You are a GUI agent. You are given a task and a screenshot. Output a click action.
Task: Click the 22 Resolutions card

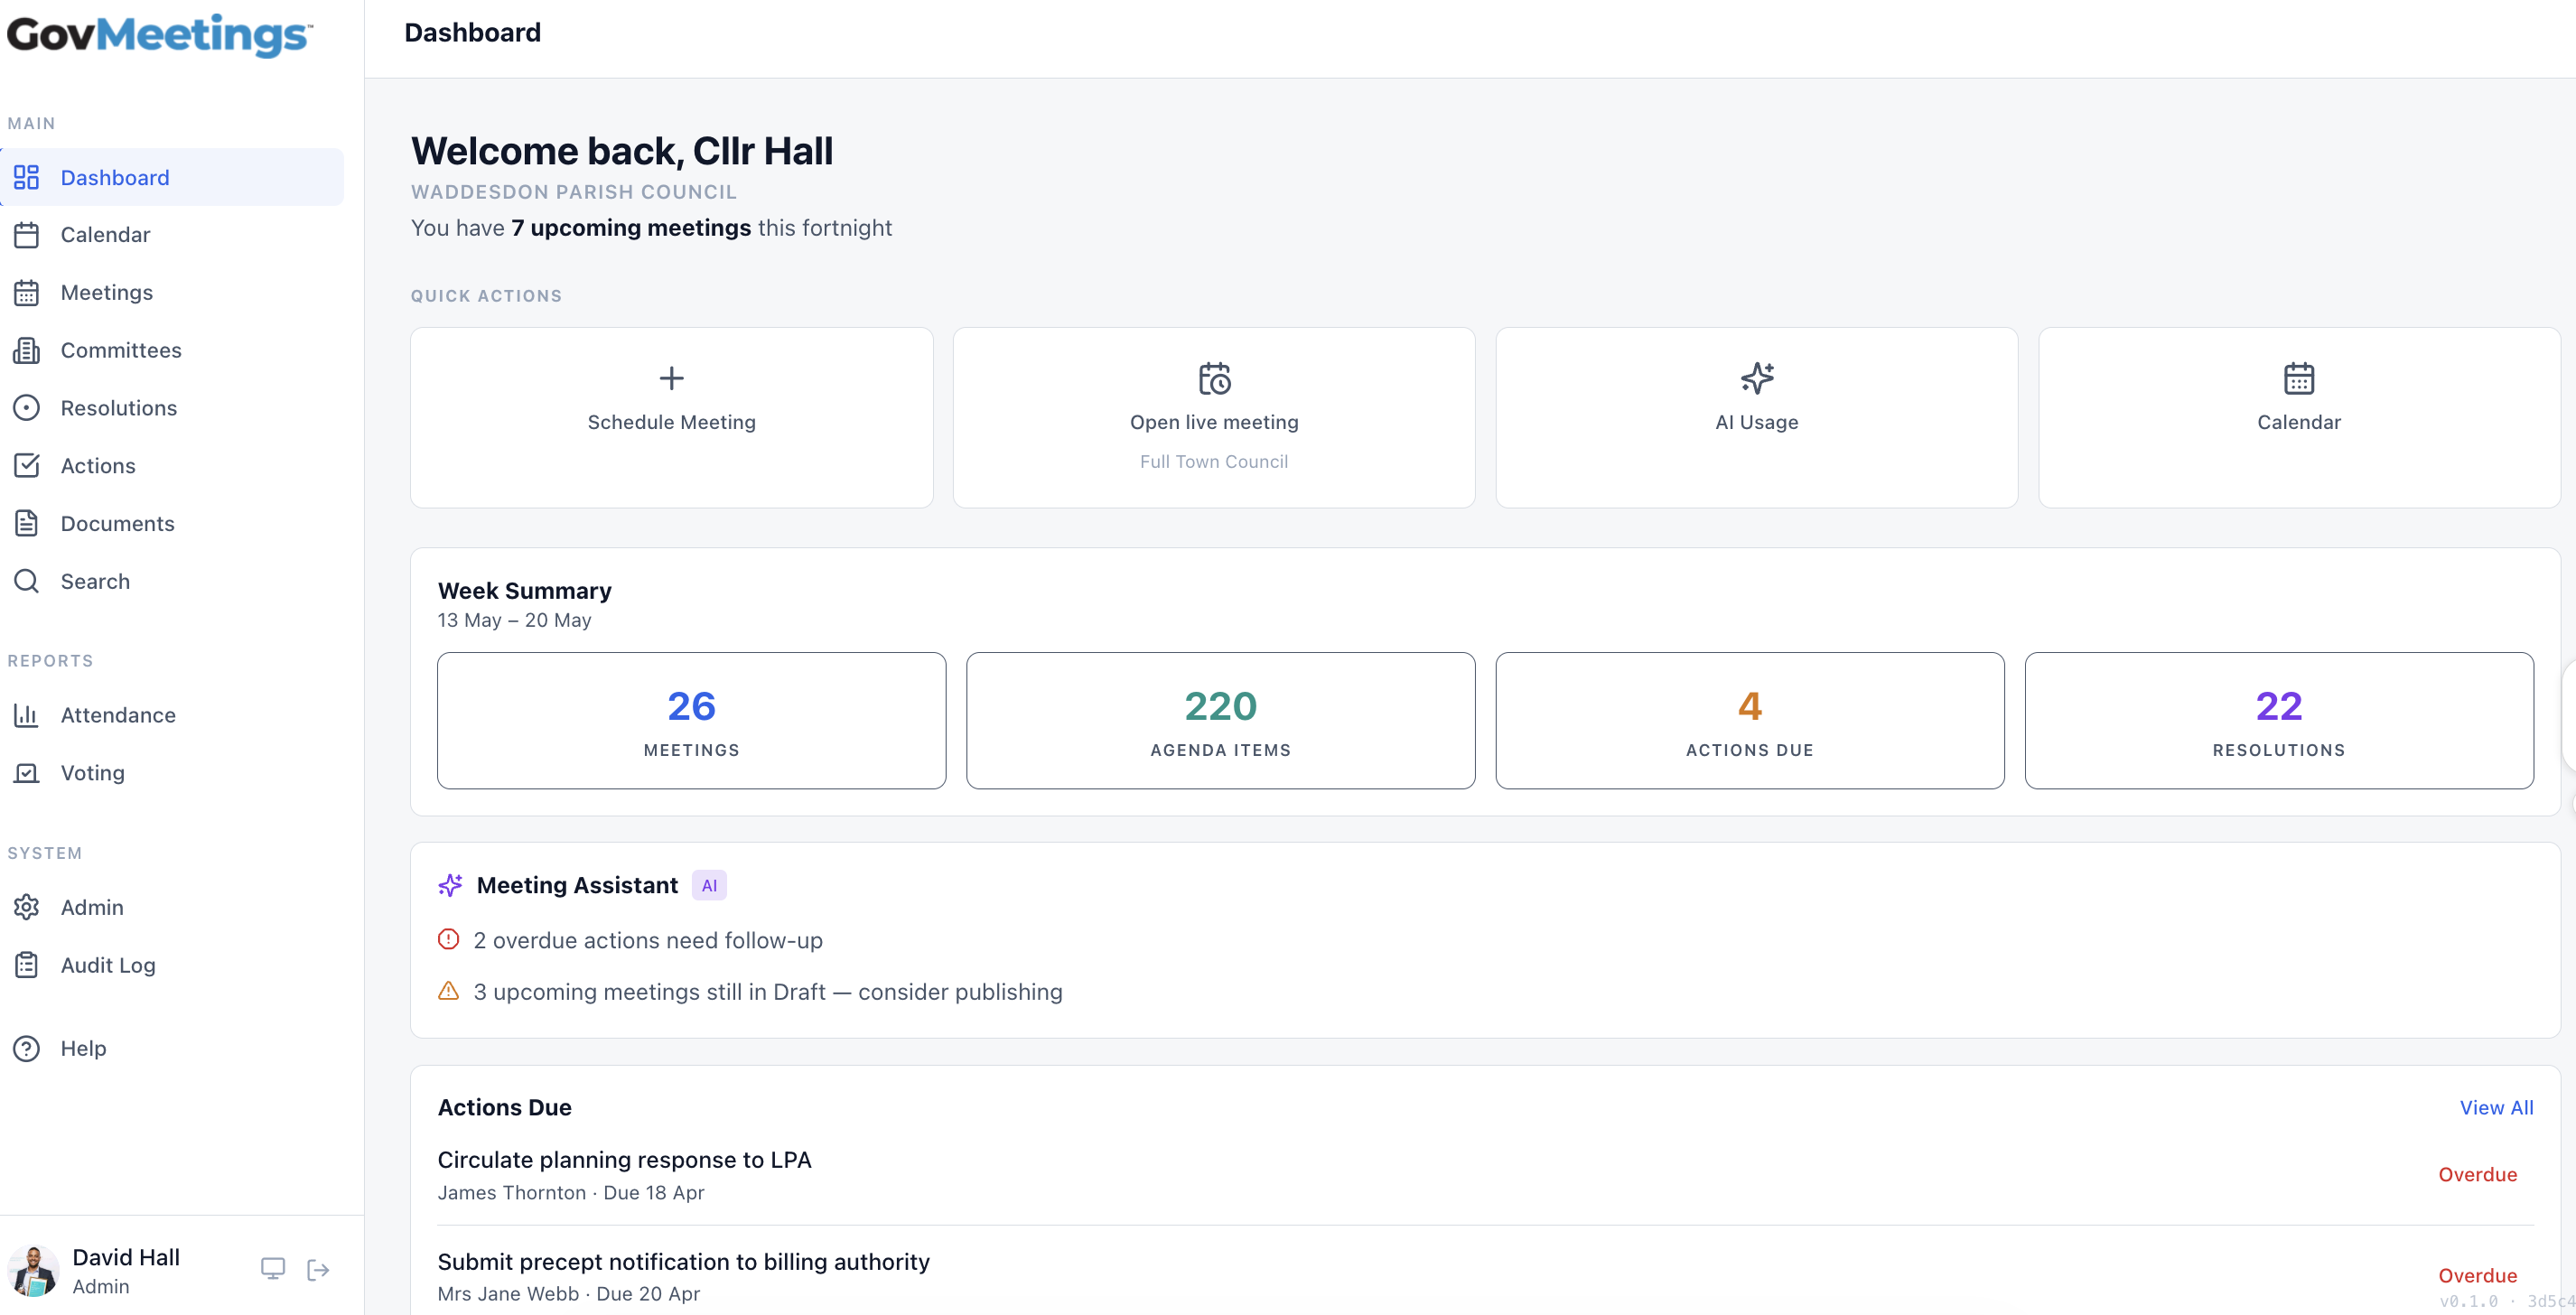coord(2279,721)
